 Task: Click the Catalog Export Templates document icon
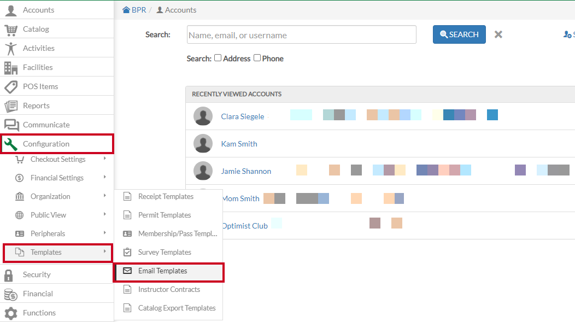coord(127,308)
